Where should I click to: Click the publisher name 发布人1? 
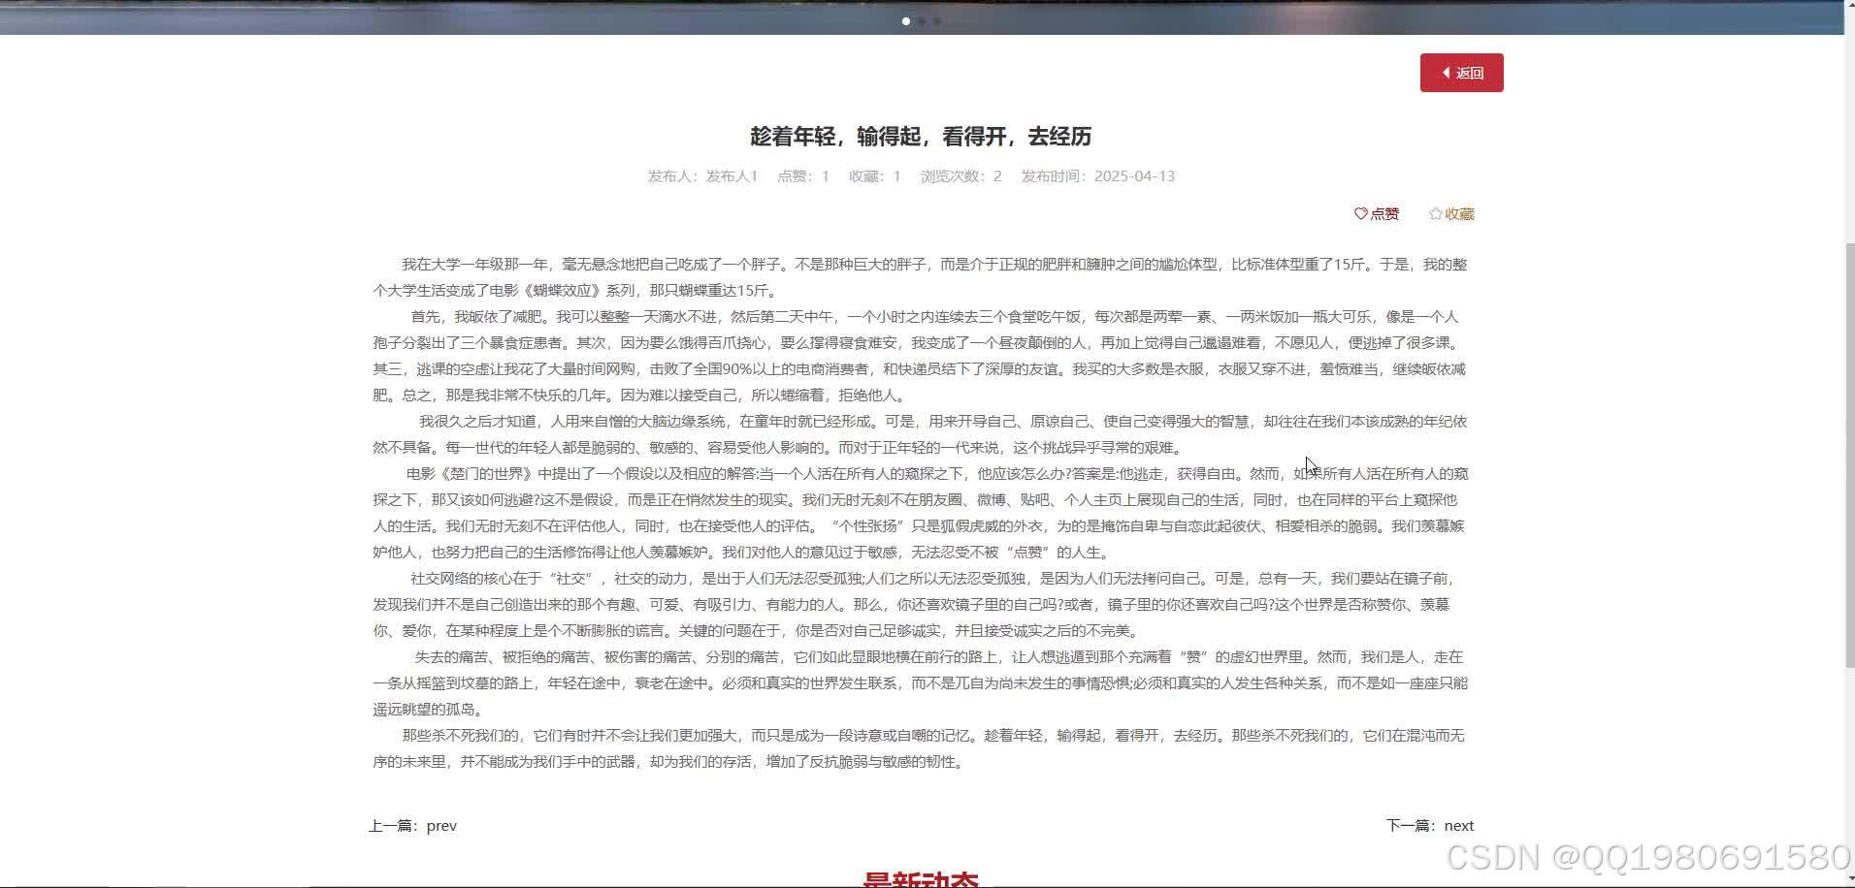pyautogui.click(x=732, y=175)
